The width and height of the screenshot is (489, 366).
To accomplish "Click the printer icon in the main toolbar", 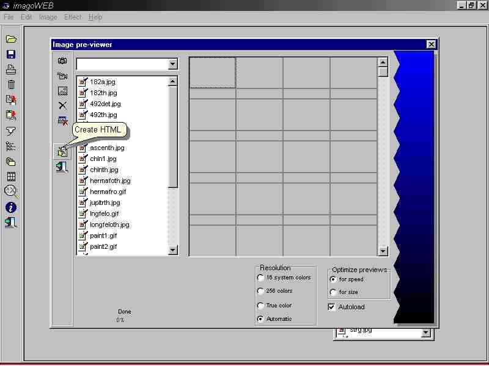I will coord(11,70).
